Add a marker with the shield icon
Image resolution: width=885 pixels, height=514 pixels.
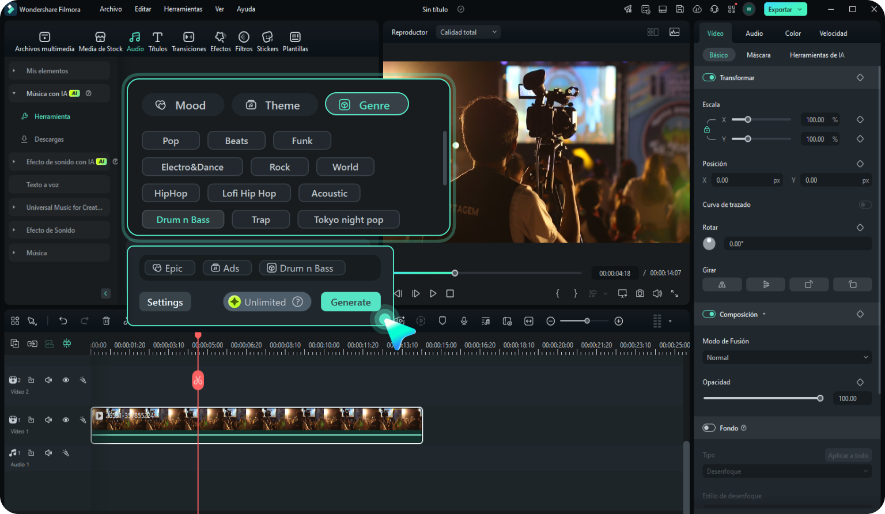[442, 321]
